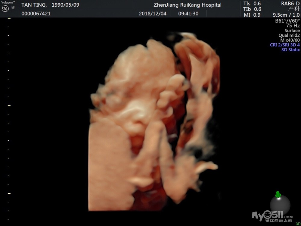Click the ZhenJiang RuiKang Hospital title

[187, 5]
